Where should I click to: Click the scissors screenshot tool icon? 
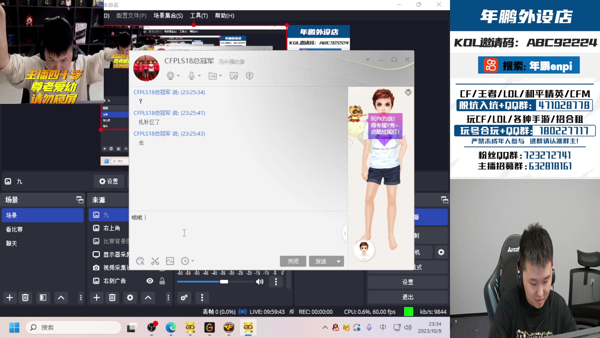(155, 261)
